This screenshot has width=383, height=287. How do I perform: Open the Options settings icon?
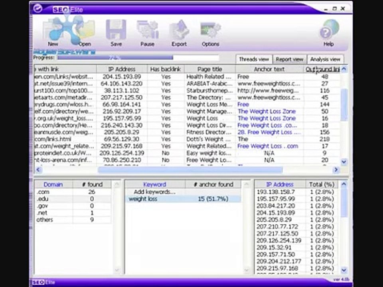[210, 33]
